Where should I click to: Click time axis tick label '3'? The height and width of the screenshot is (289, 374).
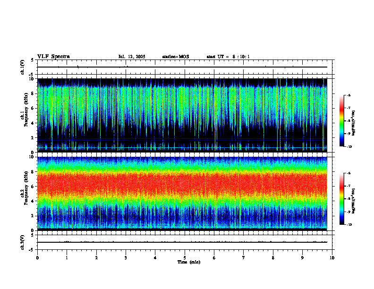126,258
